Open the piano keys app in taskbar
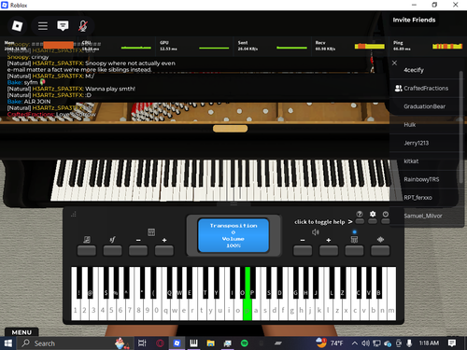This screenshot has height=350, width=467. tap(193, 343)
